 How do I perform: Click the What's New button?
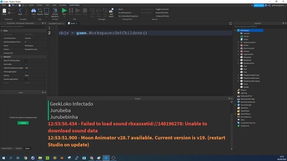(x=259, y=5)
